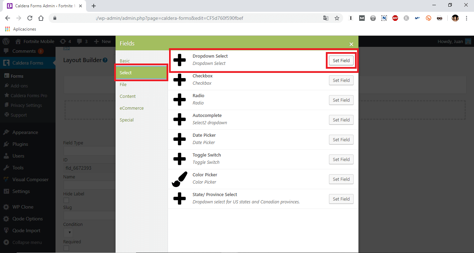Viewport: 474px width, 253px height.
Task: Click the browser translate icon
Action: click(x=326, y=18)
